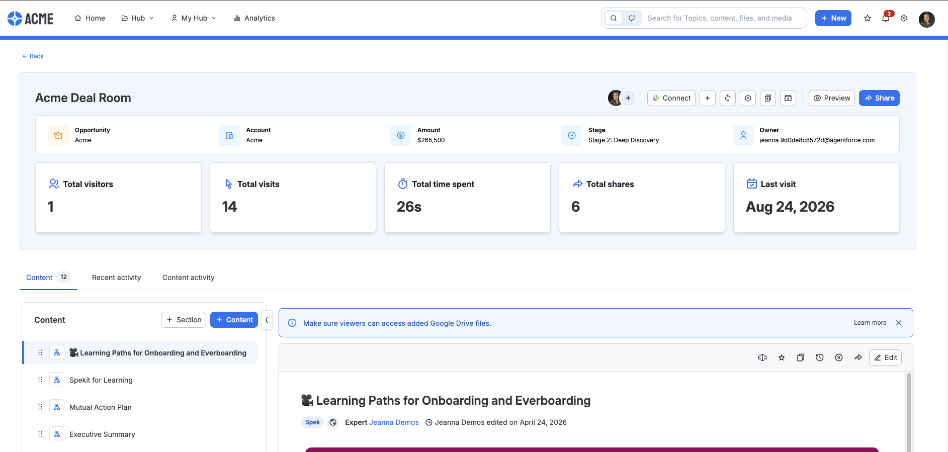Click the share arrow in content toolbar
This screenshot has width=948, height=452.
tap(858, 357)
